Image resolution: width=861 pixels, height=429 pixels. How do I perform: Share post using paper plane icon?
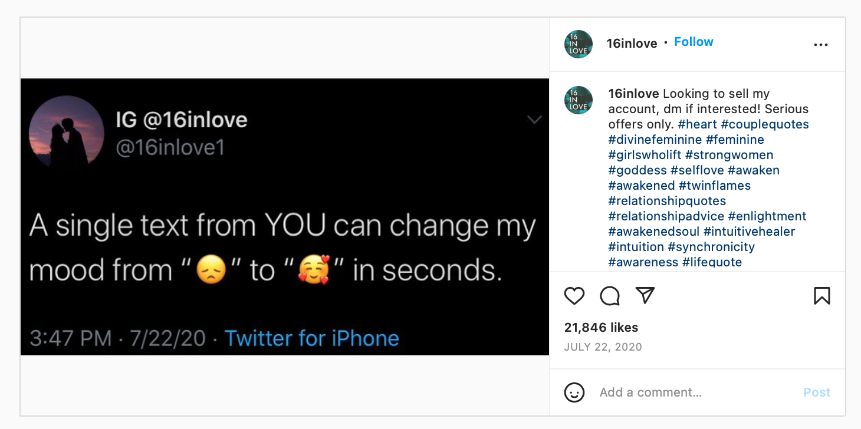pyautogui.click(x=646, y=295)
